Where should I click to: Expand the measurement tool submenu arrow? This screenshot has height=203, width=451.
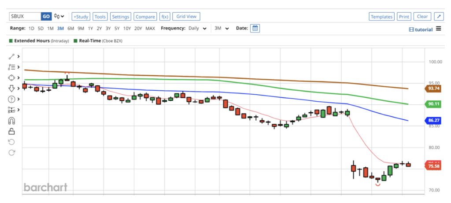tap(18, 110)
